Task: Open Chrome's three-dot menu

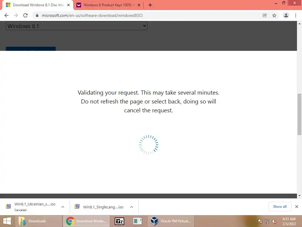Action: 296,15
